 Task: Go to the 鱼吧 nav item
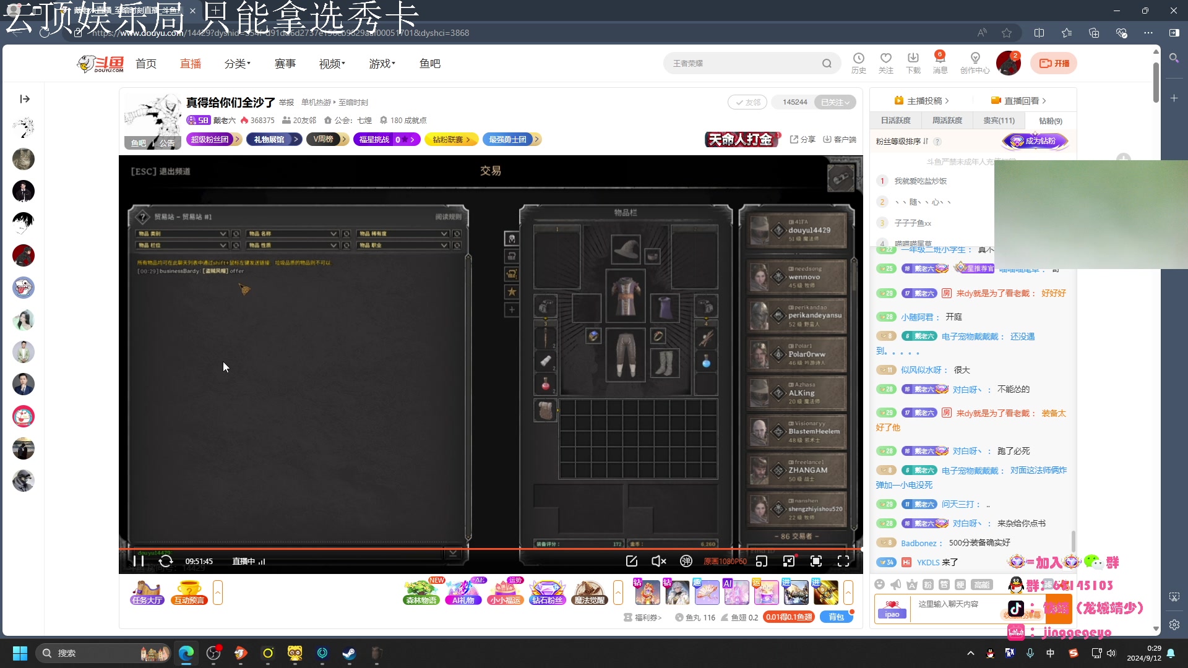430,64
